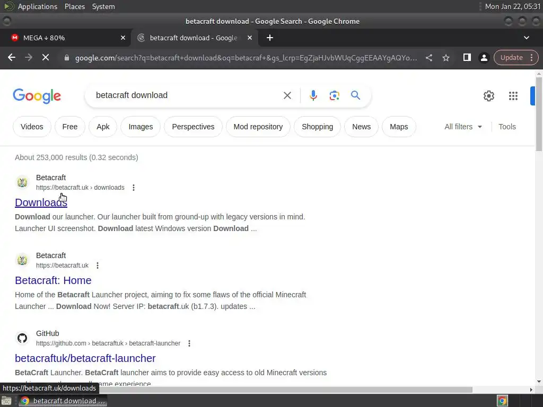Select the Free filter chip

[x=70, y=127]
